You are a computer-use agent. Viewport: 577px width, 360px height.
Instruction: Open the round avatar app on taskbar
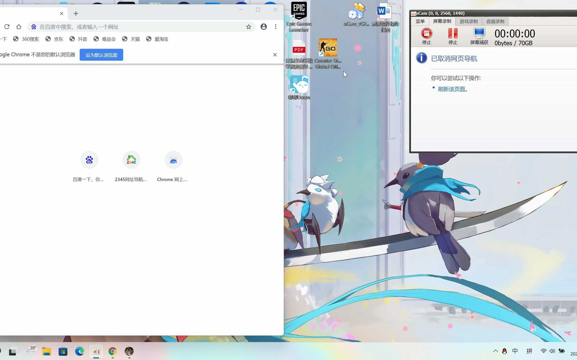129,351
